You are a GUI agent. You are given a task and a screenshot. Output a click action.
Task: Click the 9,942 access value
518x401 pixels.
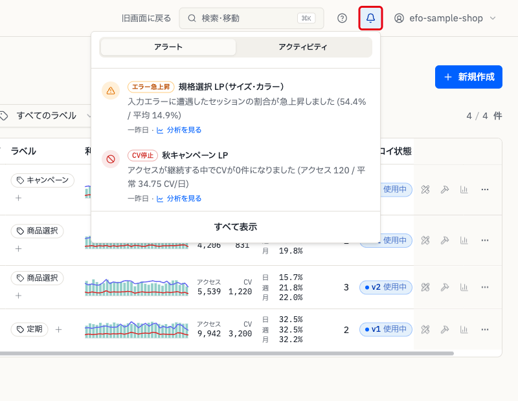click(x=209, y=334)
